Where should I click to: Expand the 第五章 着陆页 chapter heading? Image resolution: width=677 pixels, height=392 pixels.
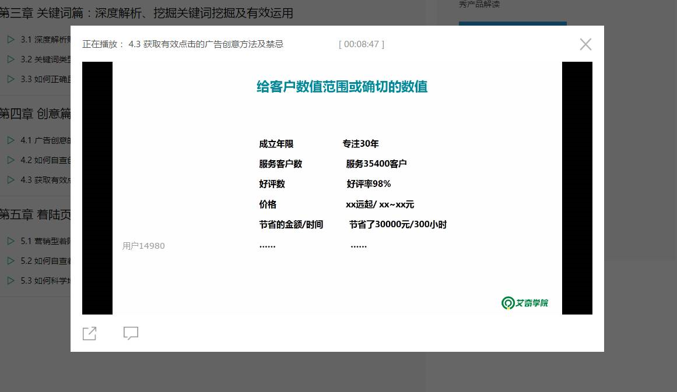(x=35, y=214)
